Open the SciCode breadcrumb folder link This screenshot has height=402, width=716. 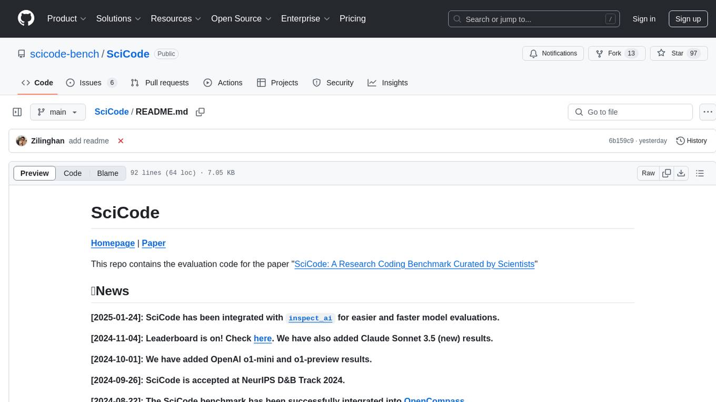tap(112, 112)
